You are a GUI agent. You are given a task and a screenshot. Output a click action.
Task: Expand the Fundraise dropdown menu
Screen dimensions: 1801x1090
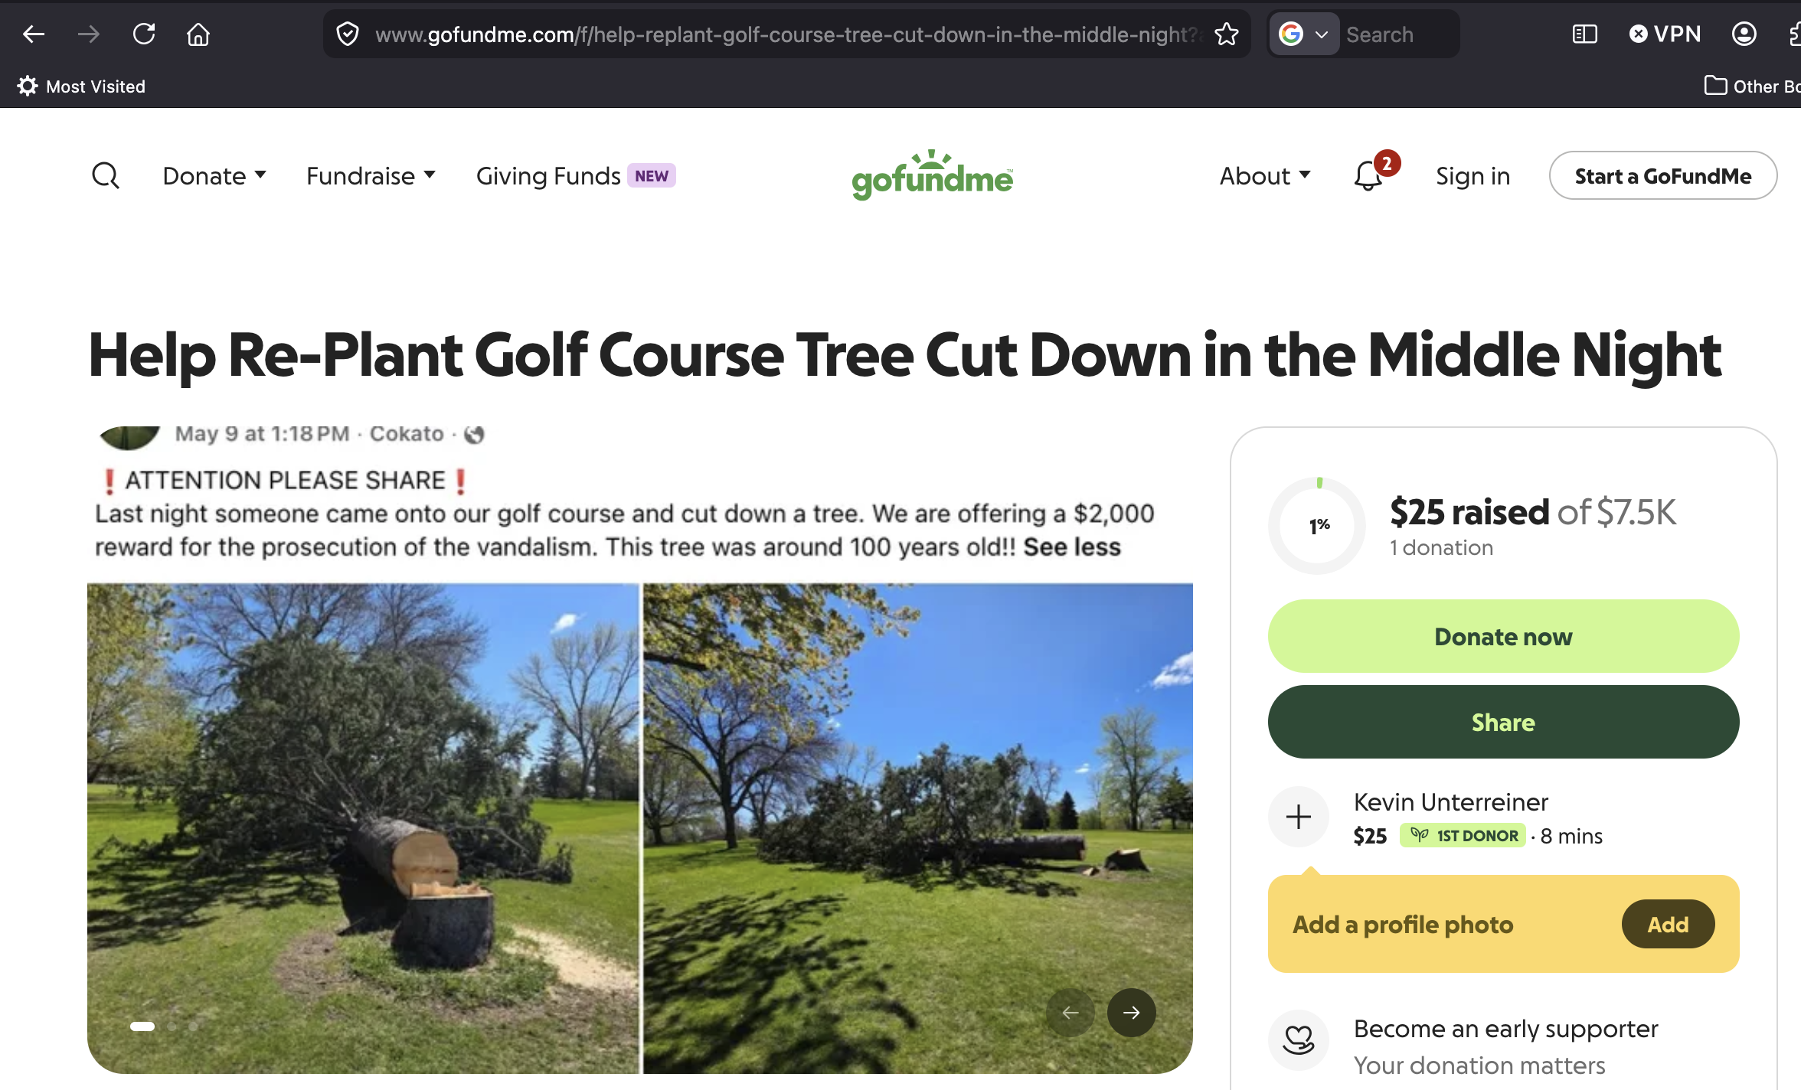point(371,176)
